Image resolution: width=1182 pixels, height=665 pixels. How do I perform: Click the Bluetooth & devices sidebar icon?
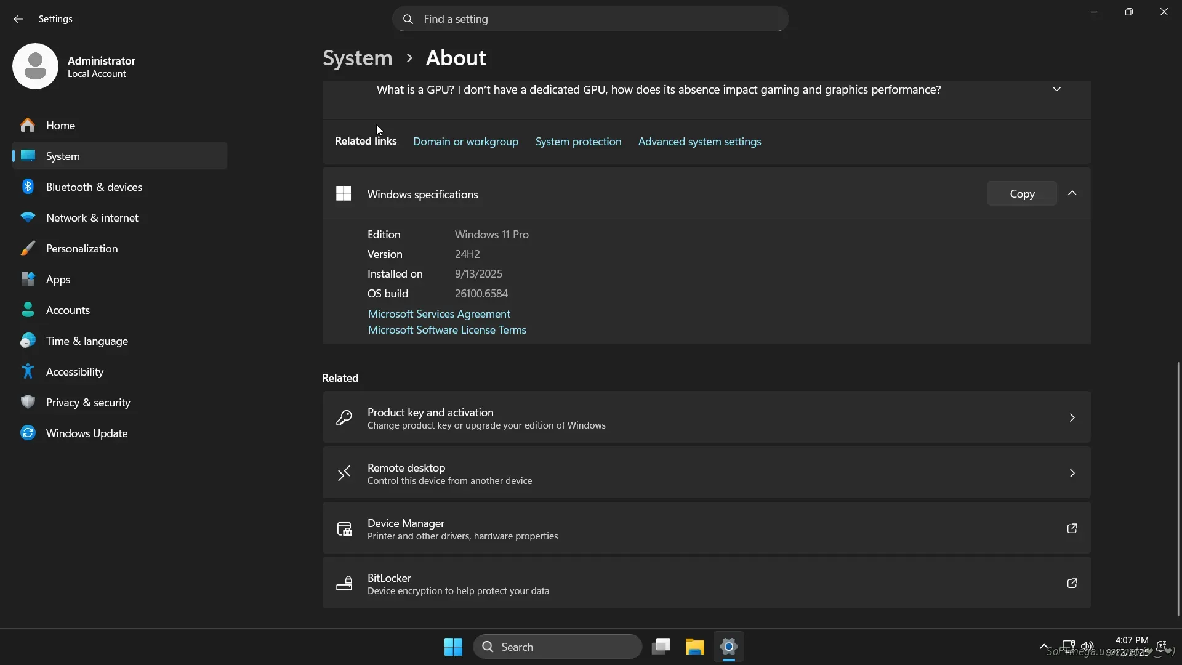(28, 187)
